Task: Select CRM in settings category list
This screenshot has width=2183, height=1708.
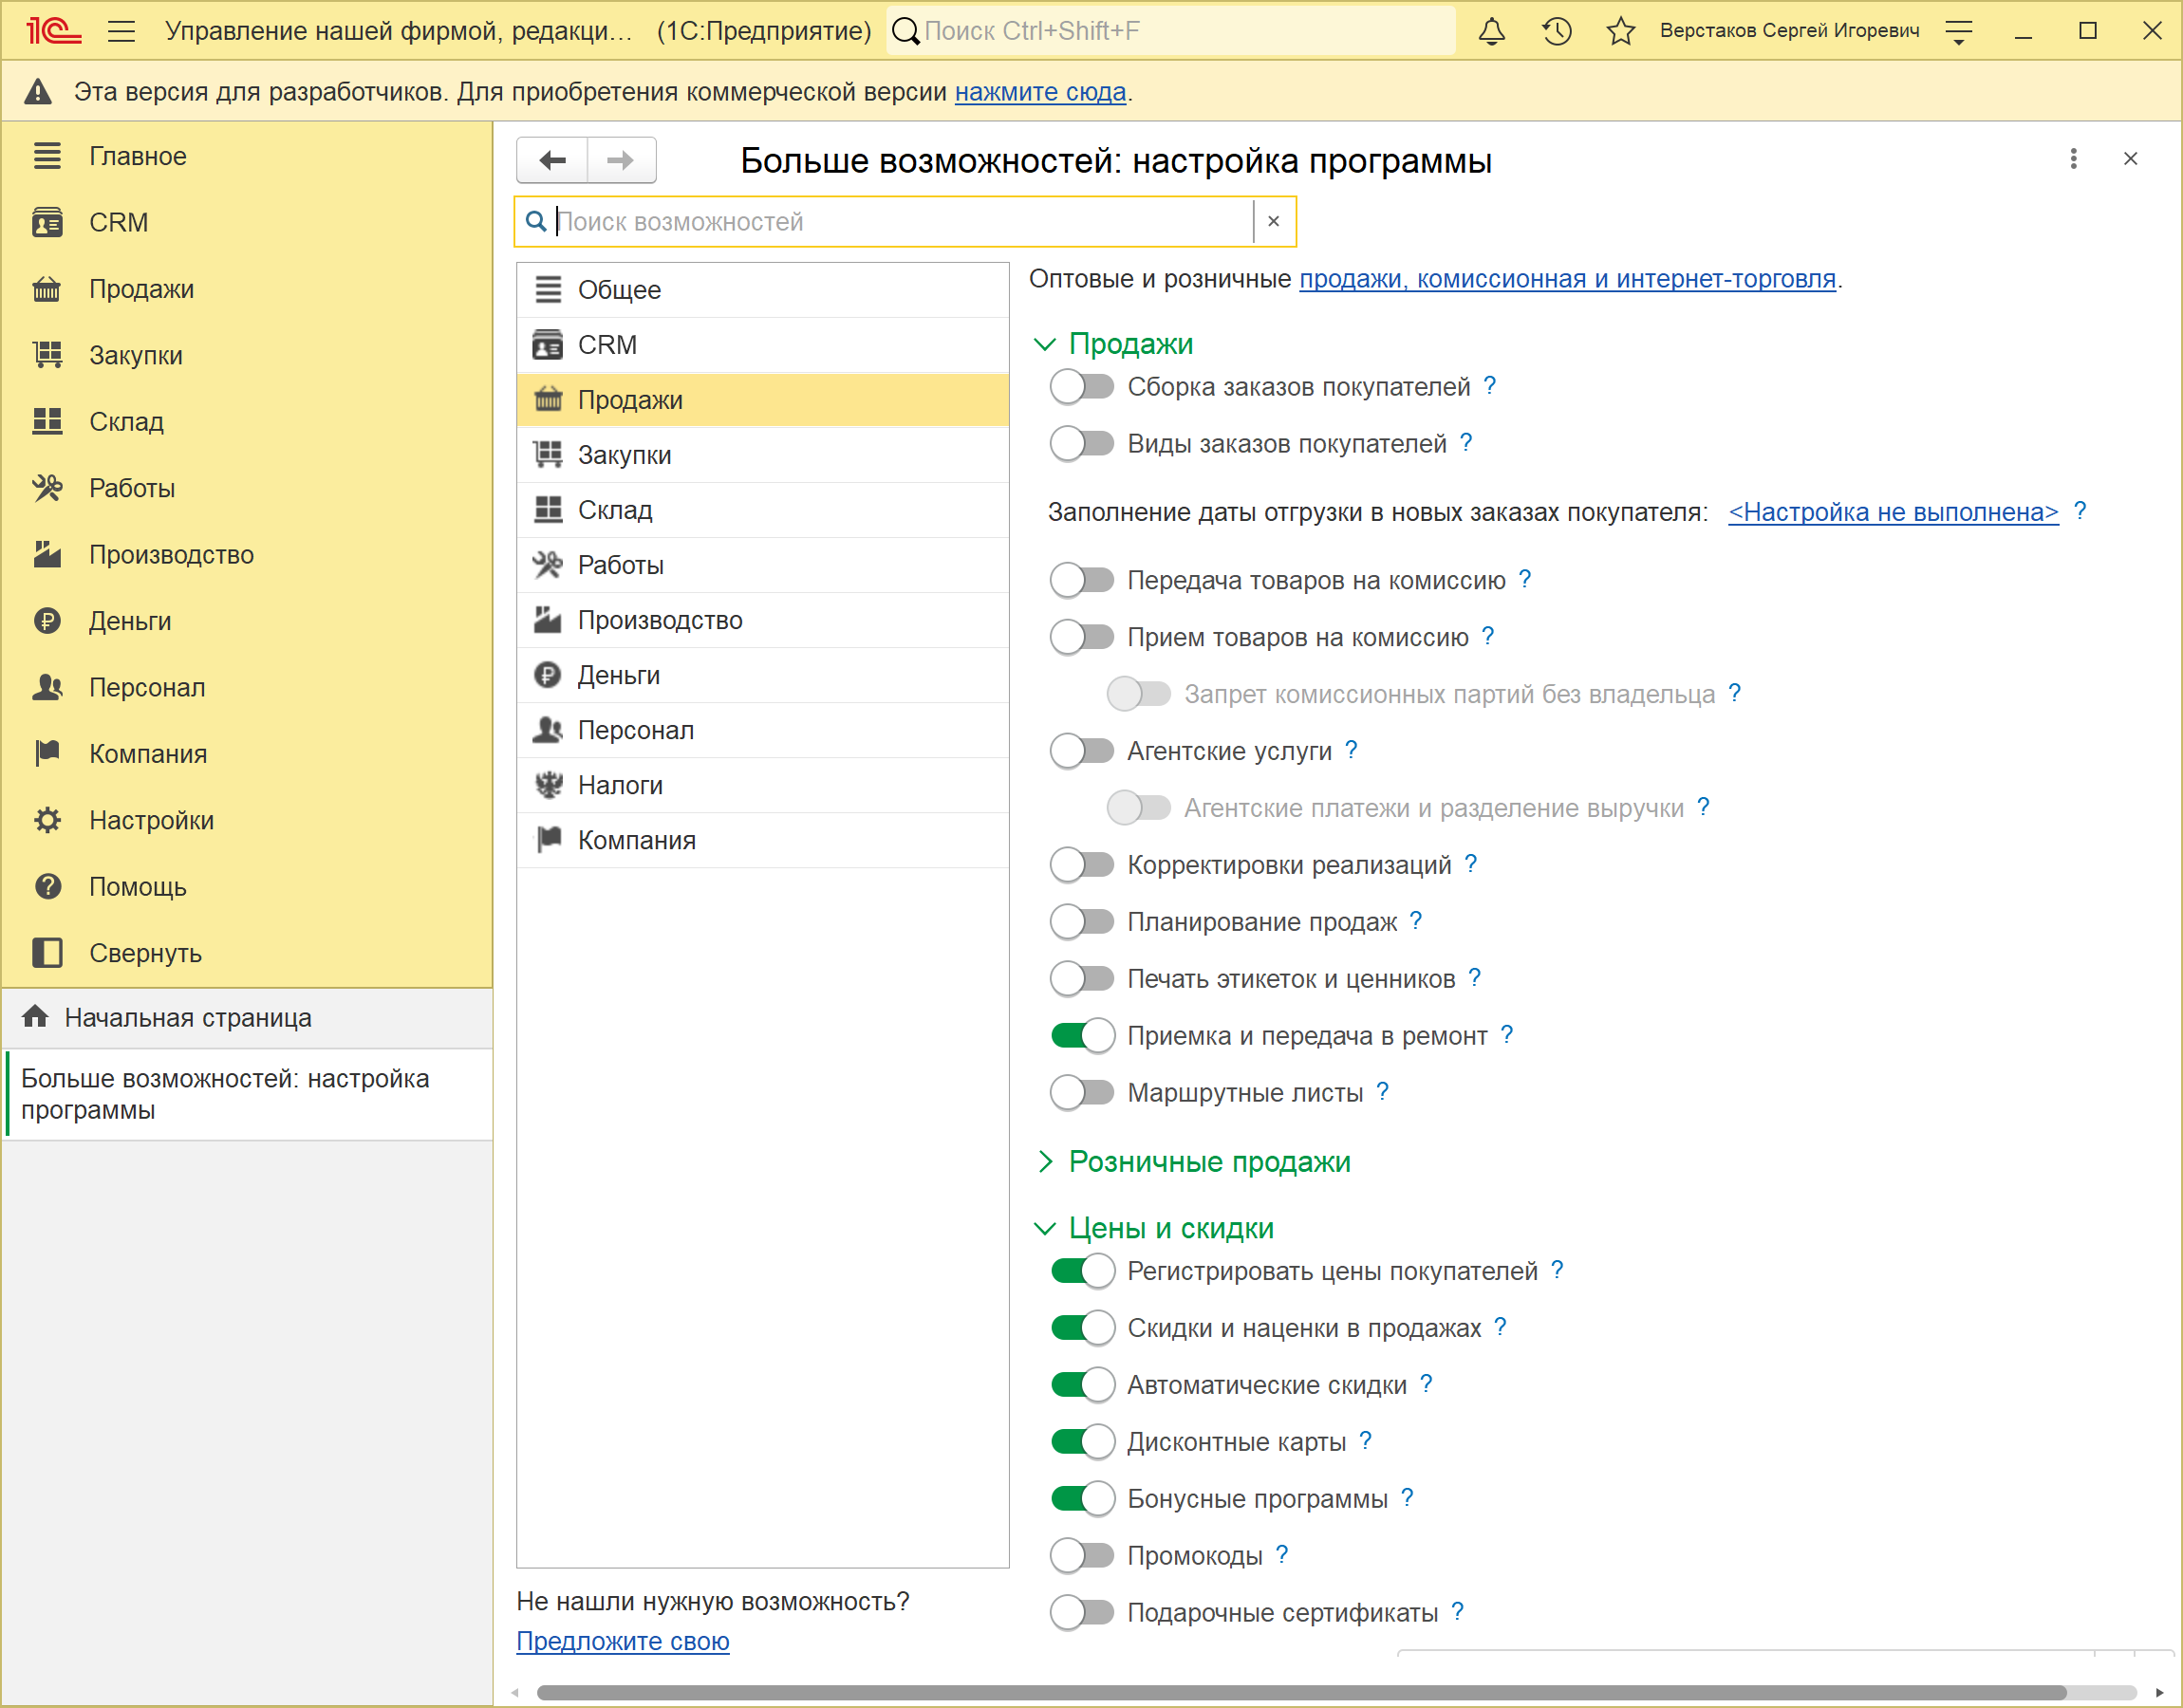Action: pos(762,345)
